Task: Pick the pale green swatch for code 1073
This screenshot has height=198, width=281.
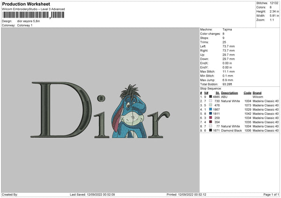Action: pos(211,105)
